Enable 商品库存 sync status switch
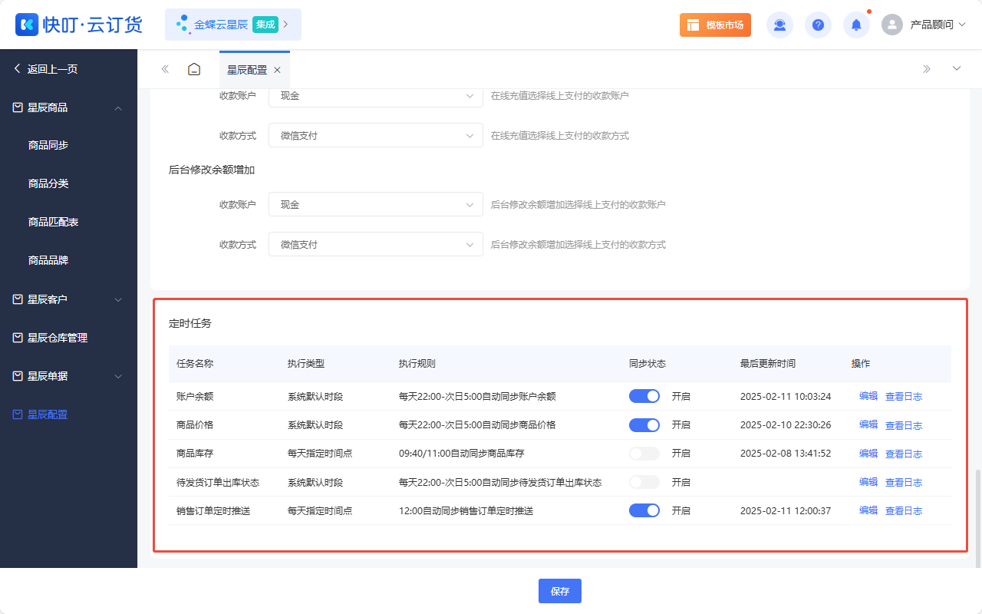The image size is (982, 614). (644, 453)
